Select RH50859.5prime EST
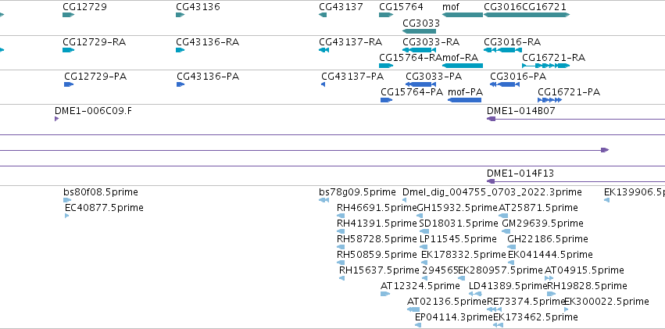Screen dimensions: 665x329 (x=341, y=263)
